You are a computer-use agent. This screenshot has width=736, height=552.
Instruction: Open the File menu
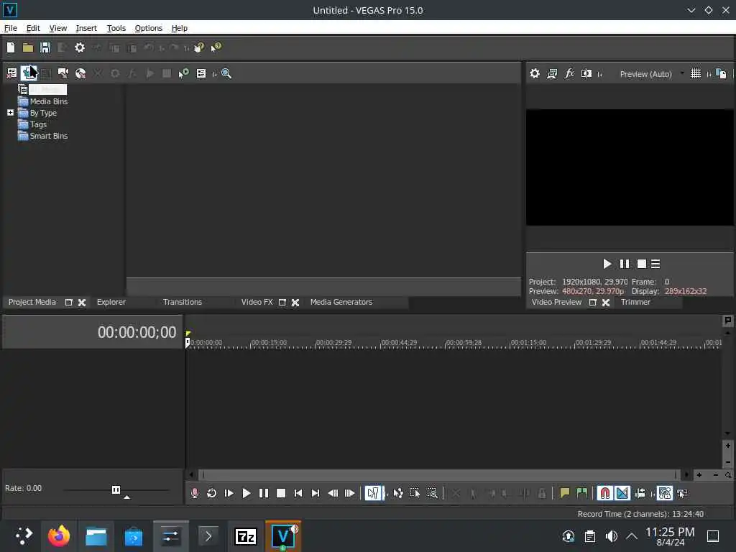(10, 28)
